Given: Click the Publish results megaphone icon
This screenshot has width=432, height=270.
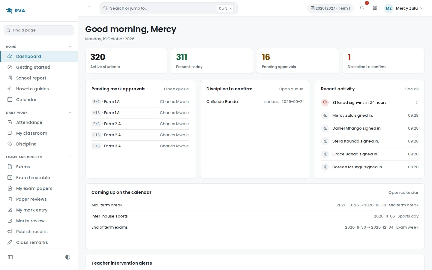Looking at the screenshot, I should tap(10, 232).
